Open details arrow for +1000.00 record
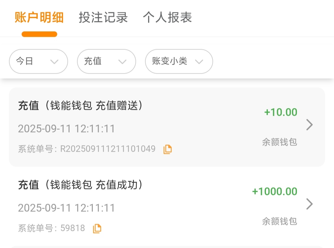Screen dimensions: 334x248 point(309,204)
